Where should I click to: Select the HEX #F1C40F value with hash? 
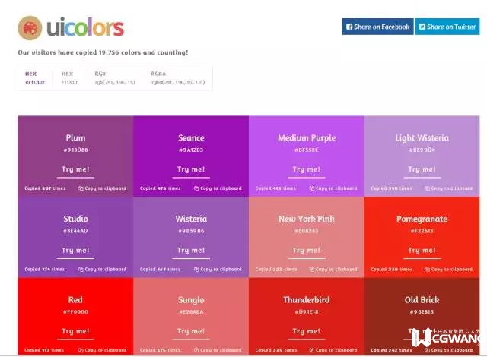[35, 82]
